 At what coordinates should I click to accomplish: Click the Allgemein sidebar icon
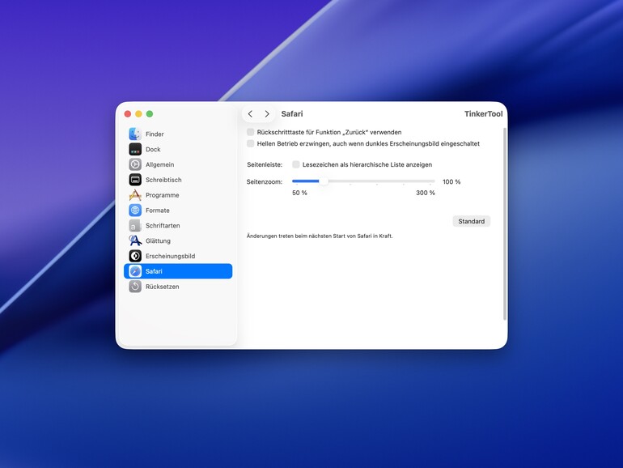(135, 164)
